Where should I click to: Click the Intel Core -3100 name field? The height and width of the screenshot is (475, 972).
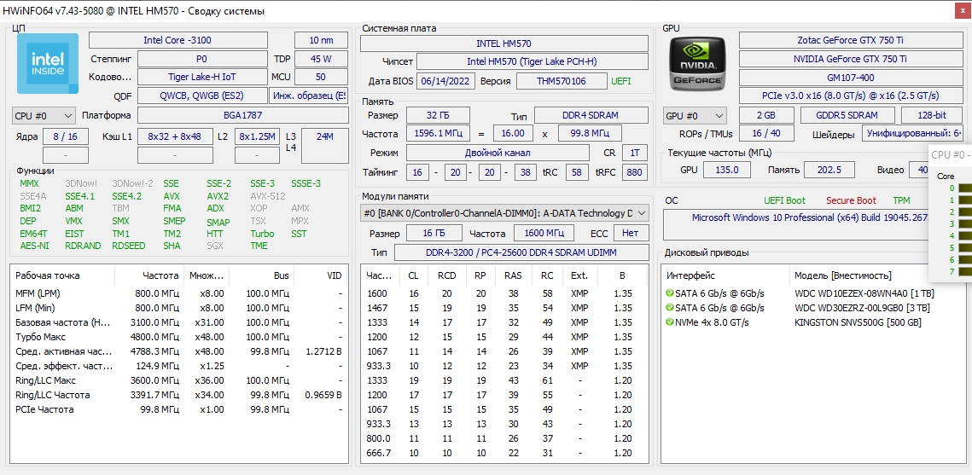178,40
